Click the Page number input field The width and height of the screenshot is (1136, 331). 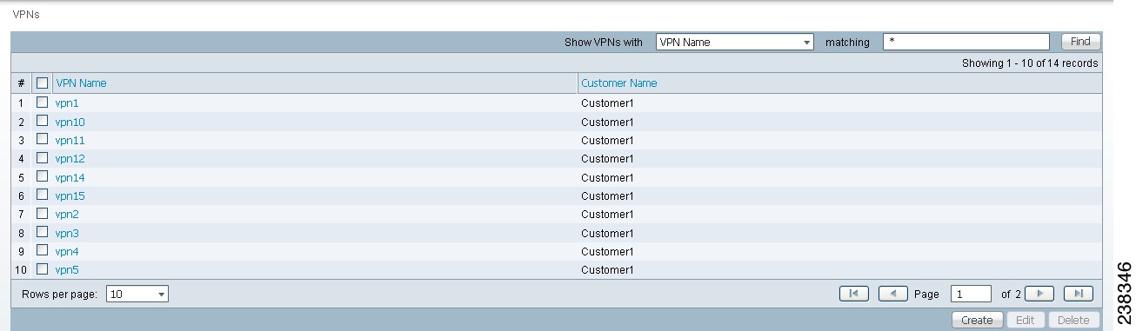click(x=971, y=295)
